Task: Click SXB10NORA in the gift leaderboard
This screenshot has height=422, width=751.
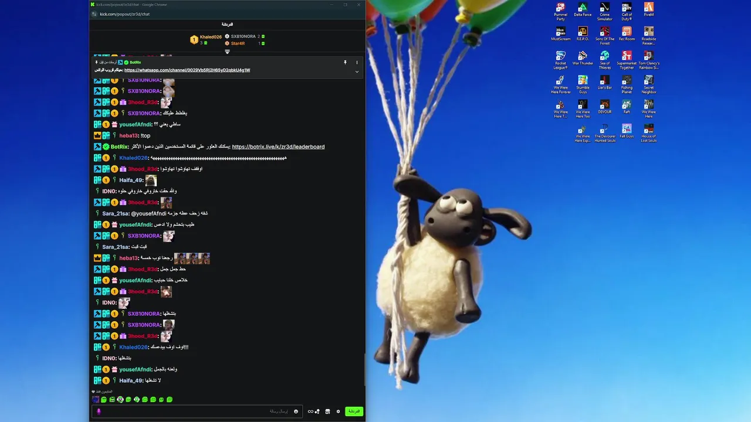Action: (x=243, y=36)
